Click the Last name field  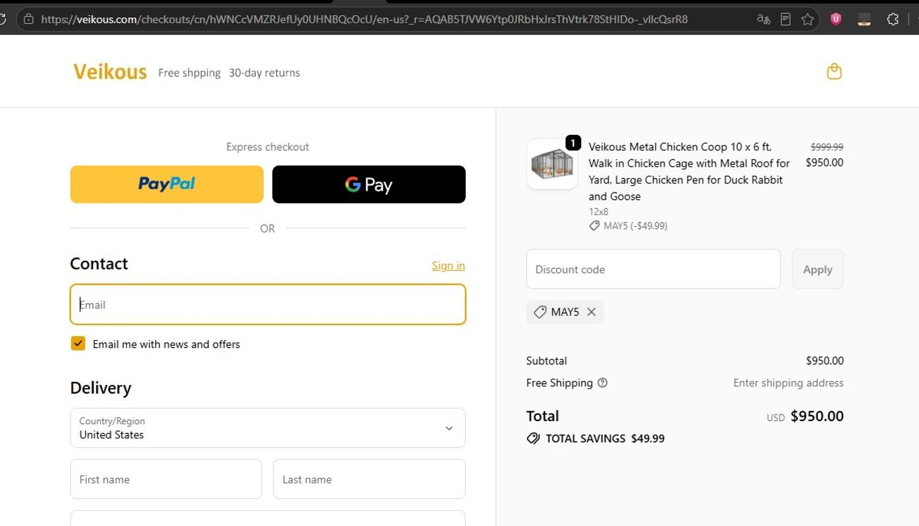coord(369,479)
